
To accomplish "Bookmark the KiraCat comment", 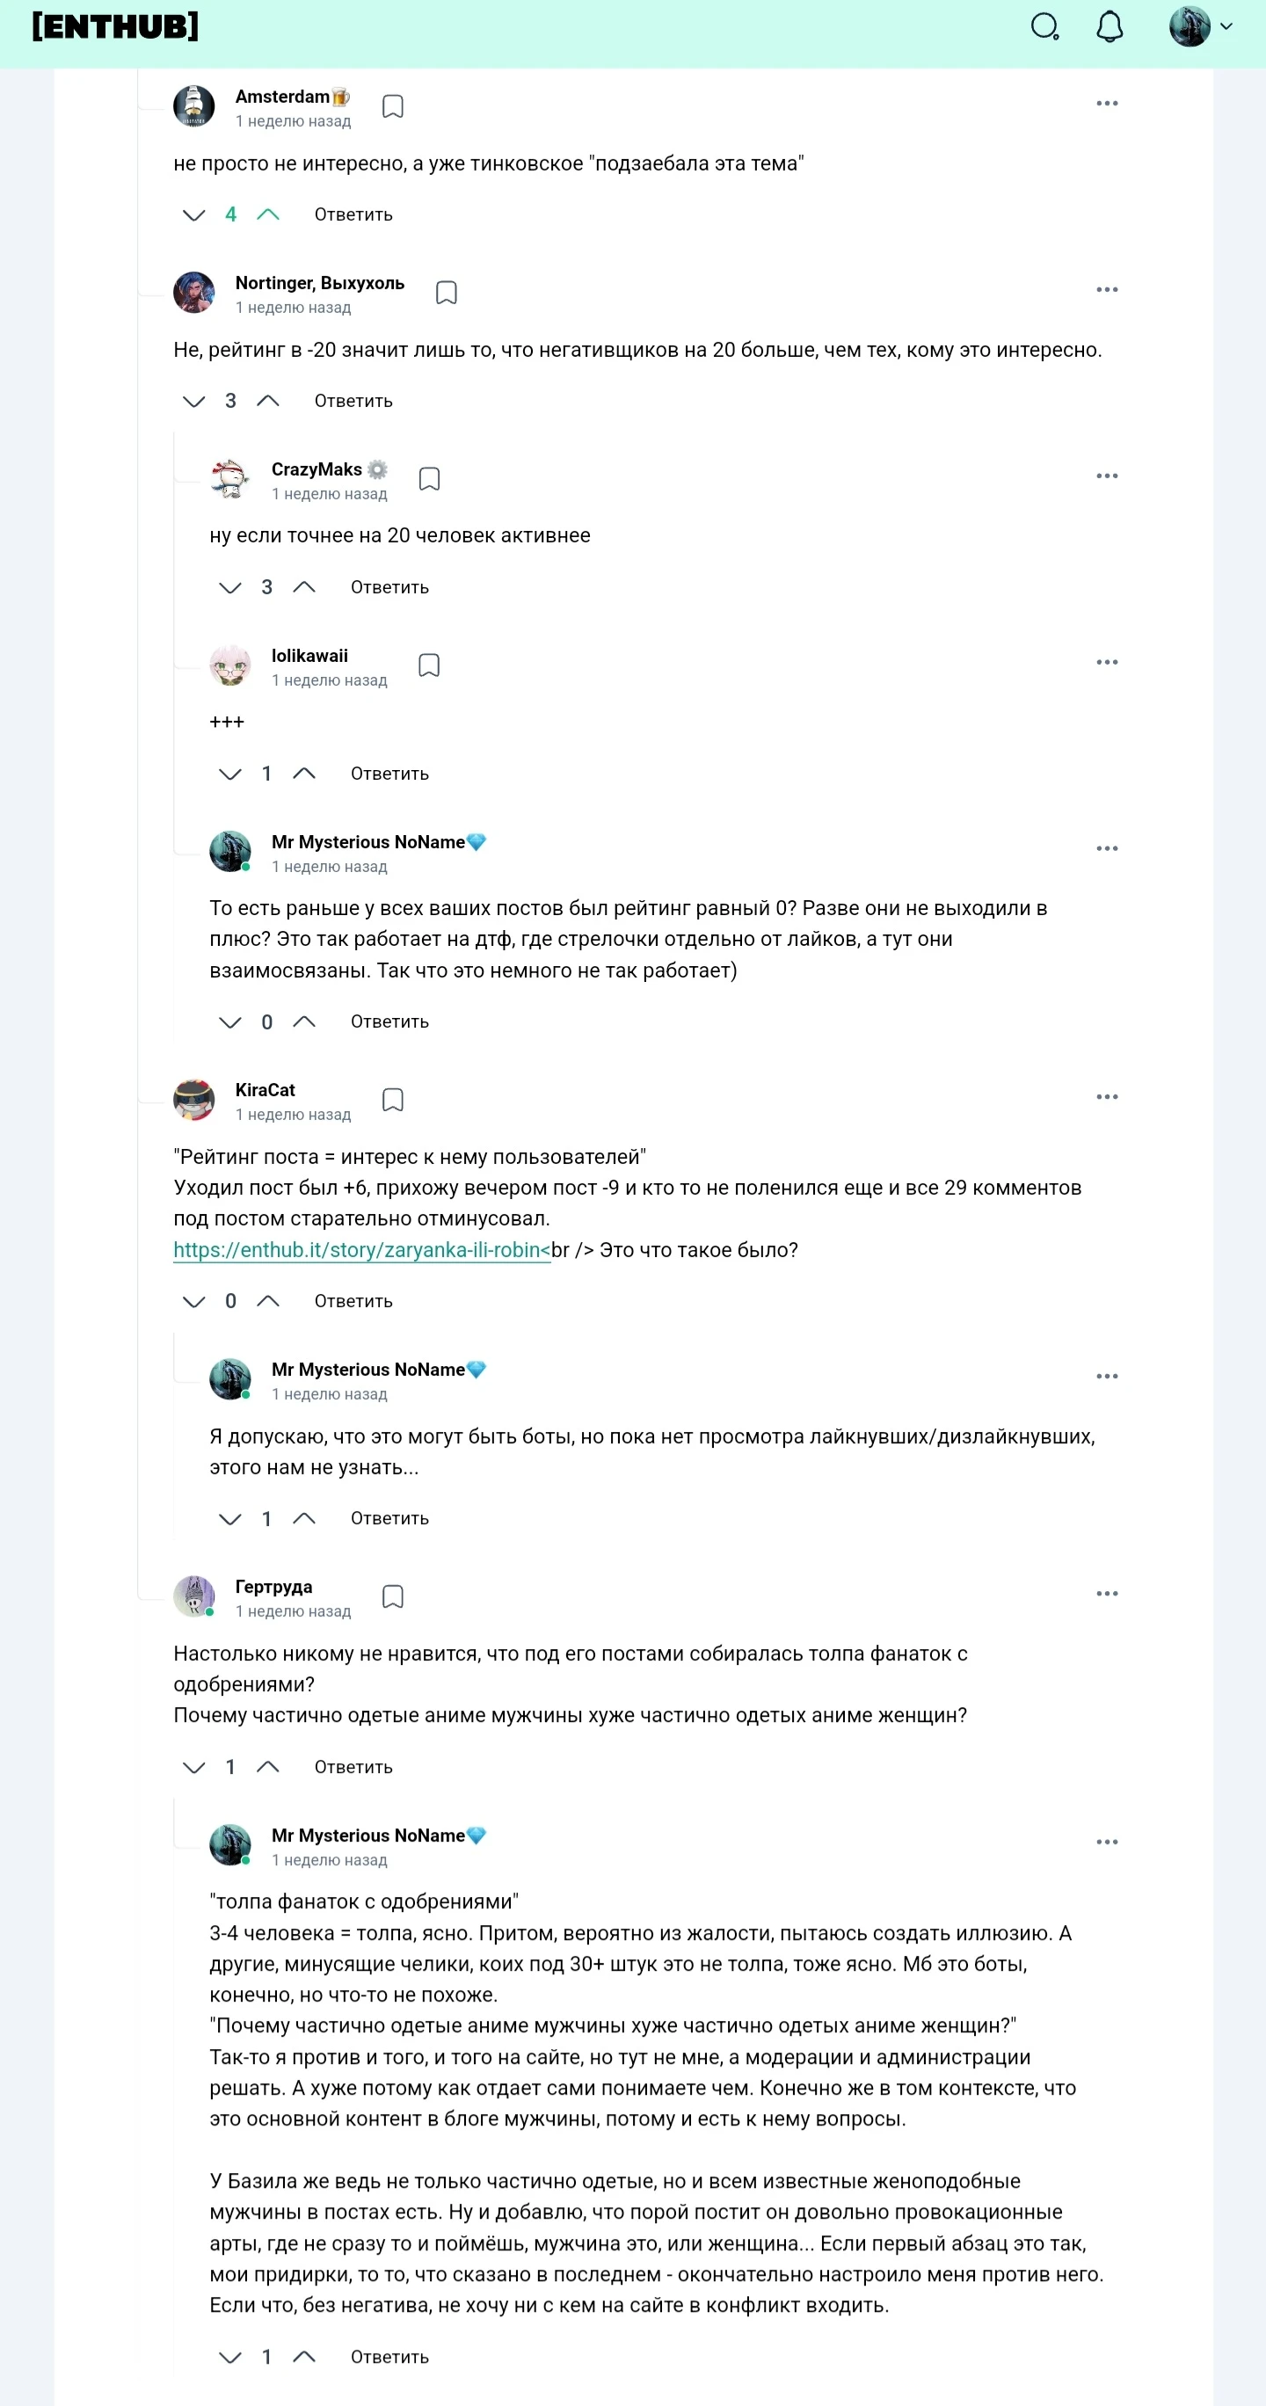I will 392,1101.
